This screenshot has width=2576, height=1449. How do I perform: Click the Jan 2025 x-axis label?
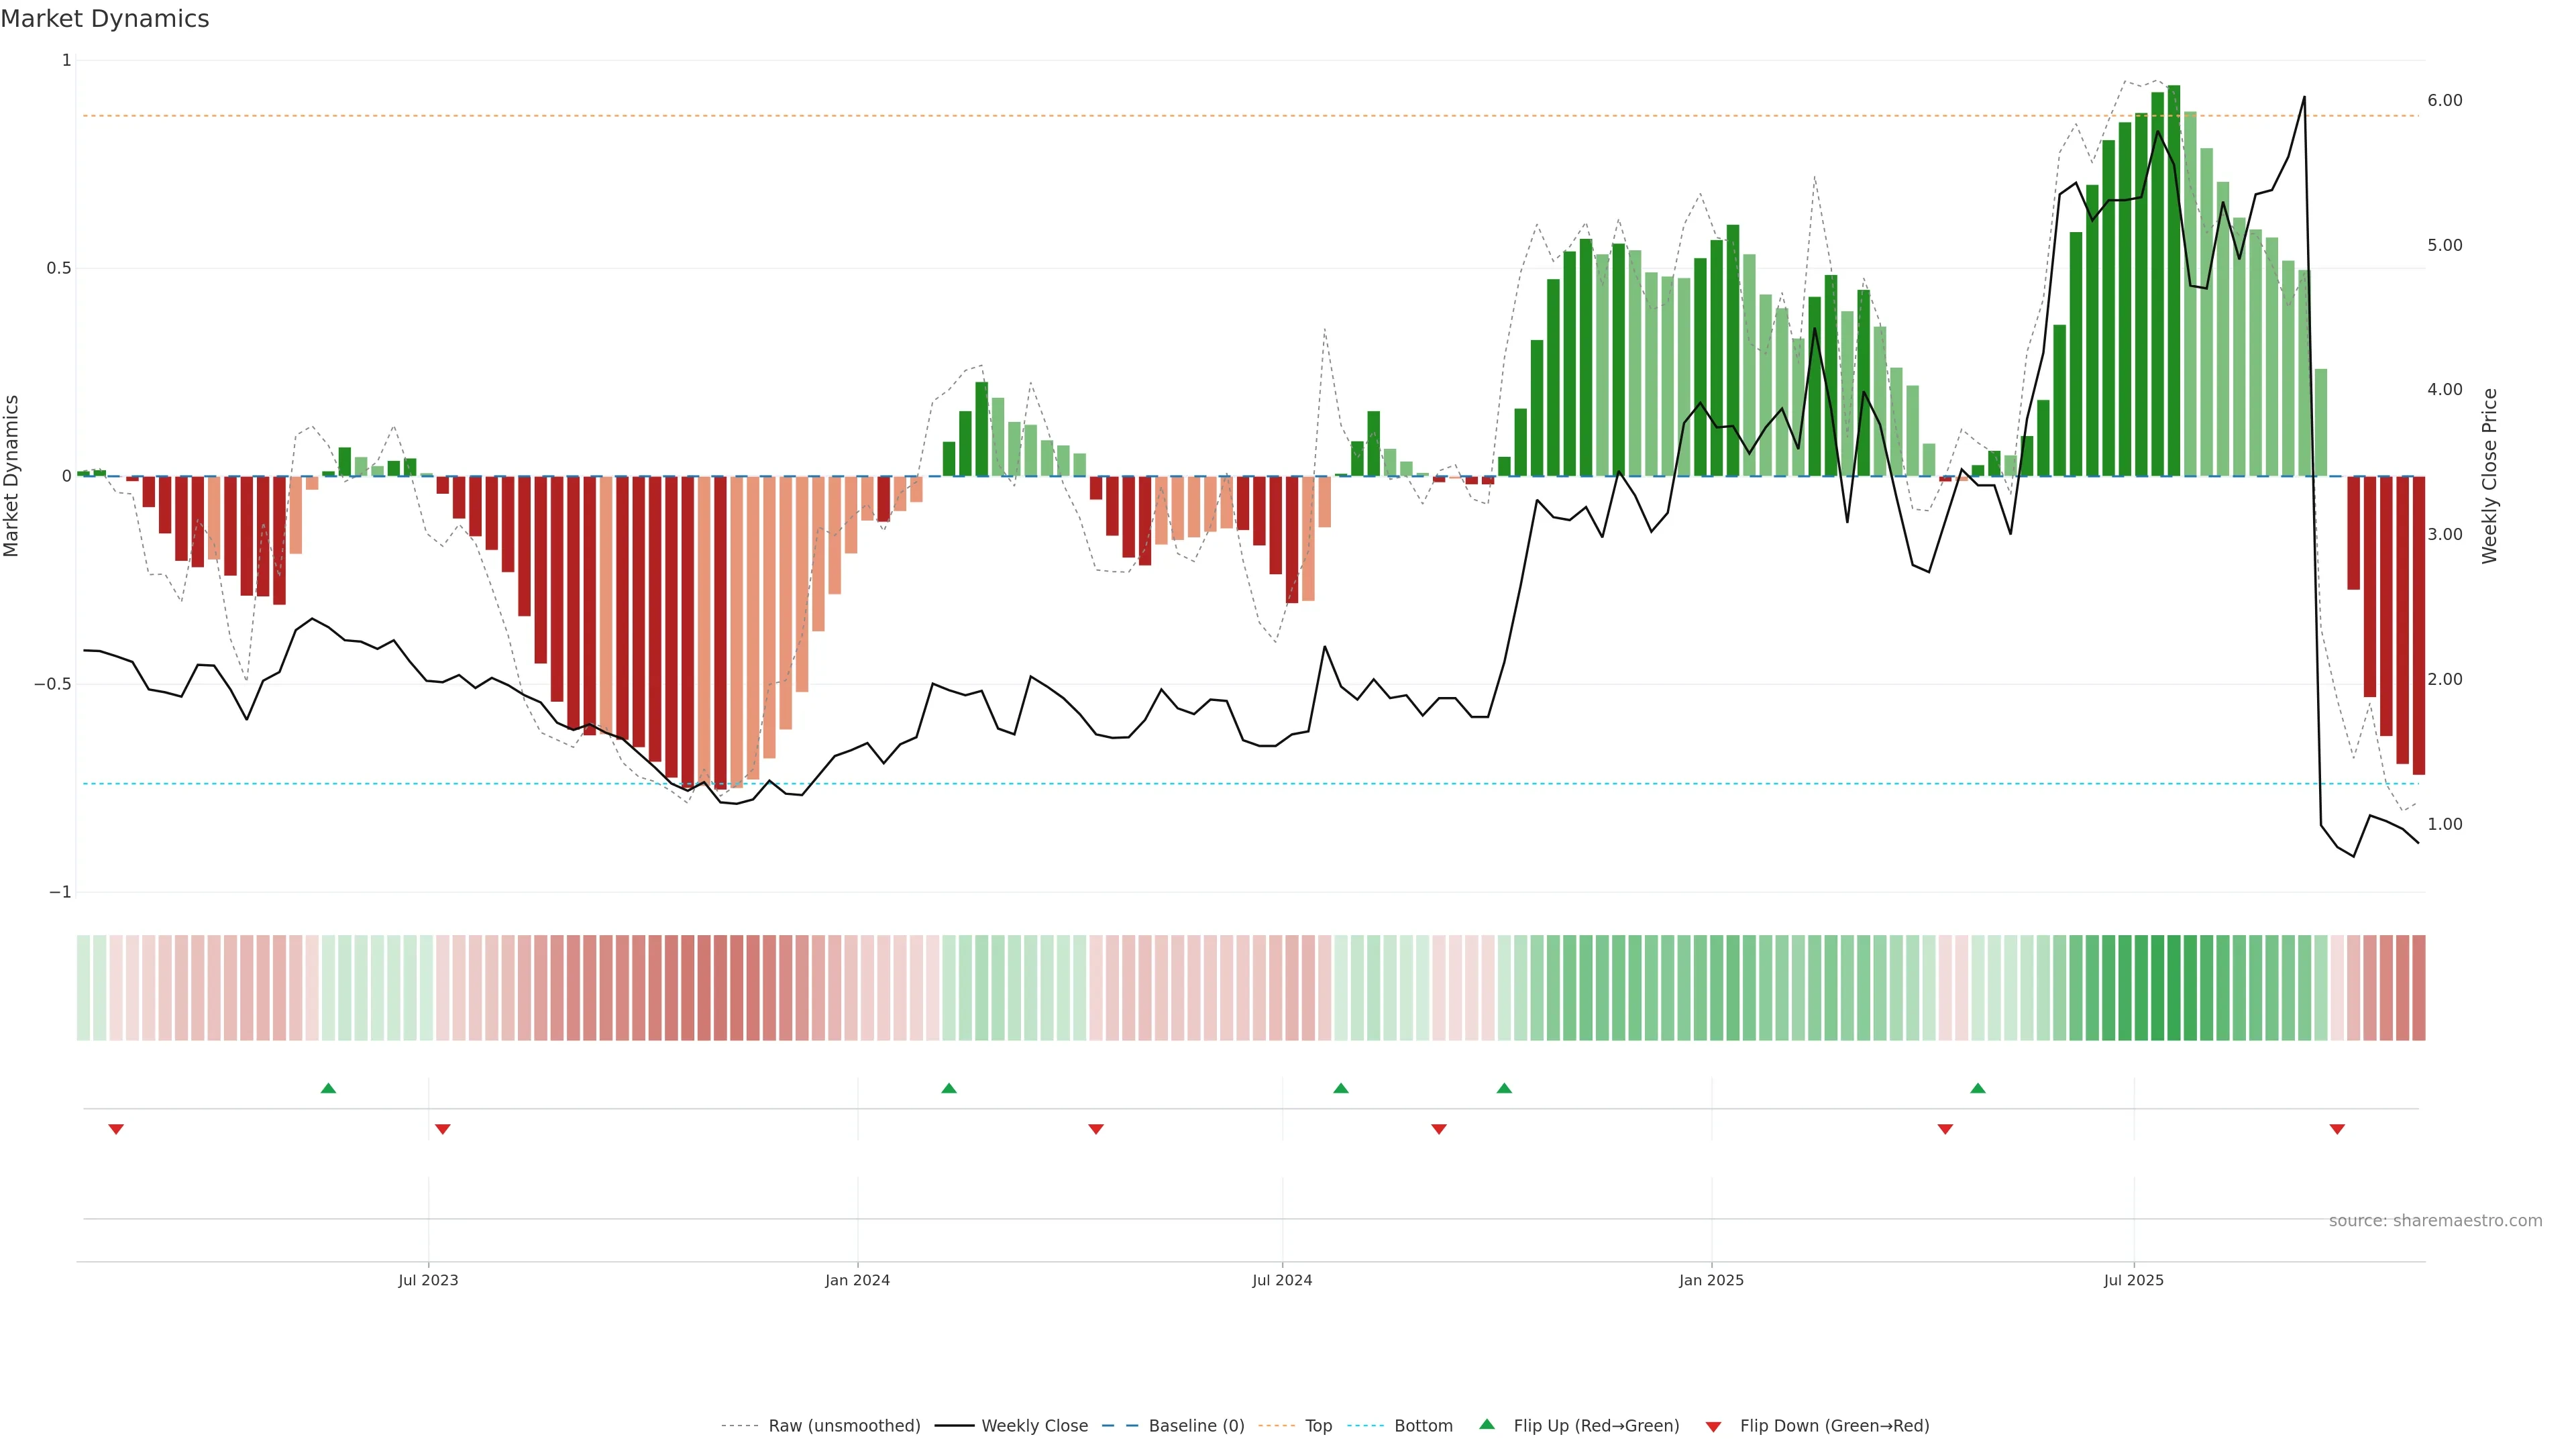(1711, 1280)
